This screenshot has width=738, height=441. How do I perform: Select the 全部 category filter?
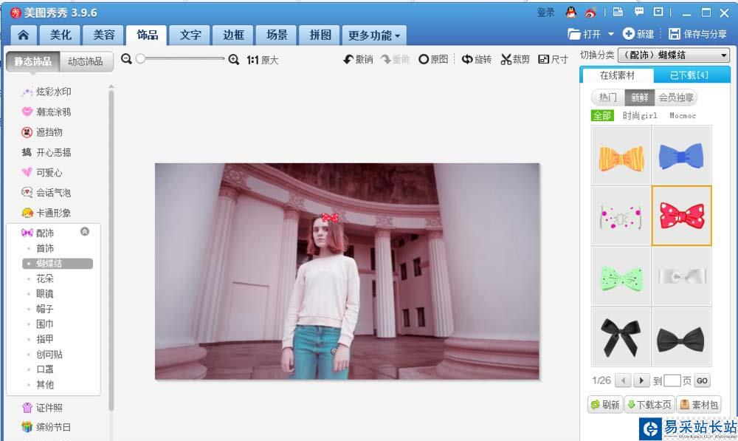point(602,115)
